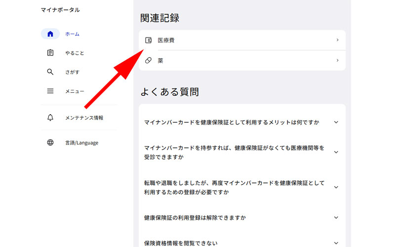Click the よくある質問 heading

pyautogui.click(x=169, y=92)
